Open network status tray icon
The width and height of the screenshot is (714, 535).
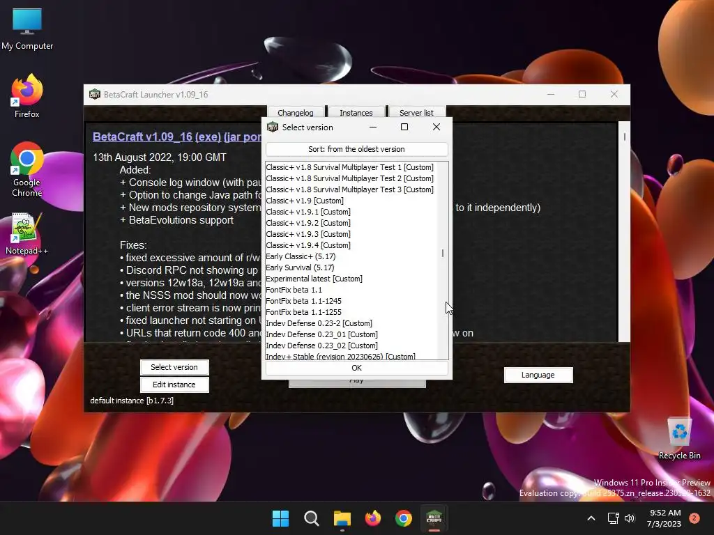614,518
